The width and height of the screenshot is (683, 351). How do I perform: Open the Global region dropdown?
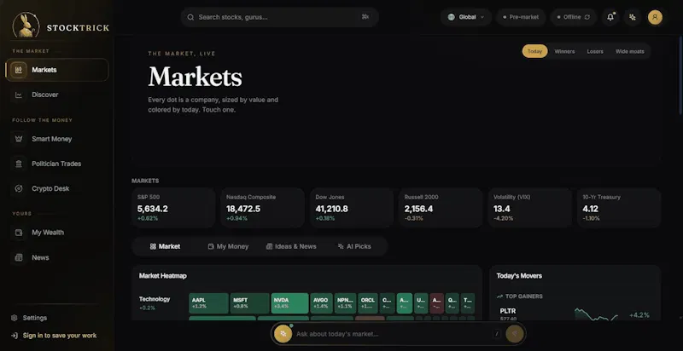coord(466,17)
